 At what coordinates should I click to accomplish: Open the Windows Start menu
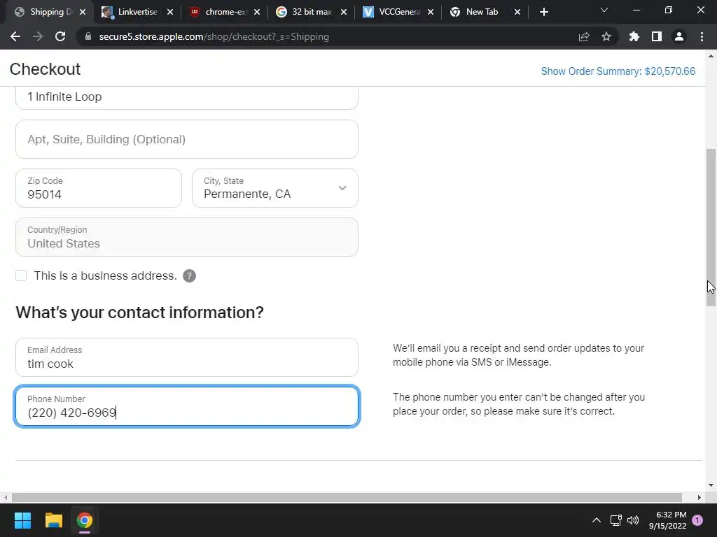(22, 520)
